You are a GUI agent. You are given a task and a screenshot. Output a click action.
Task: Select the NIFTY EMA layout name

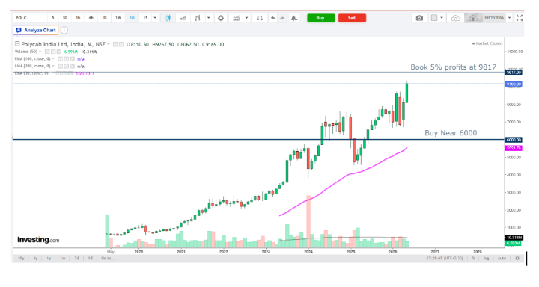[x=494, y=18]
